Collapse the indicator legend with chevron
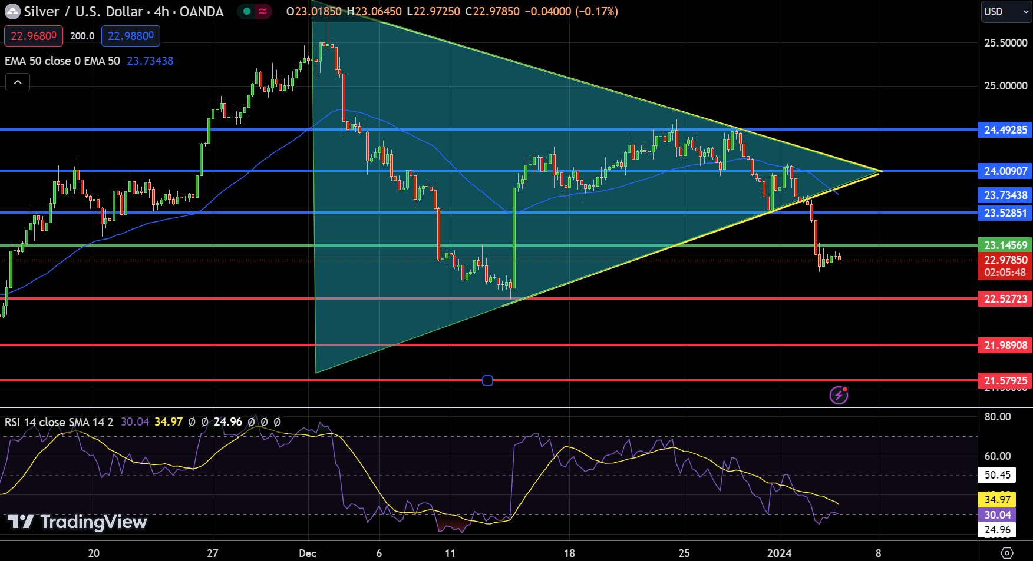The width and height of the screenshot is (1033, 561). [18, 82]
